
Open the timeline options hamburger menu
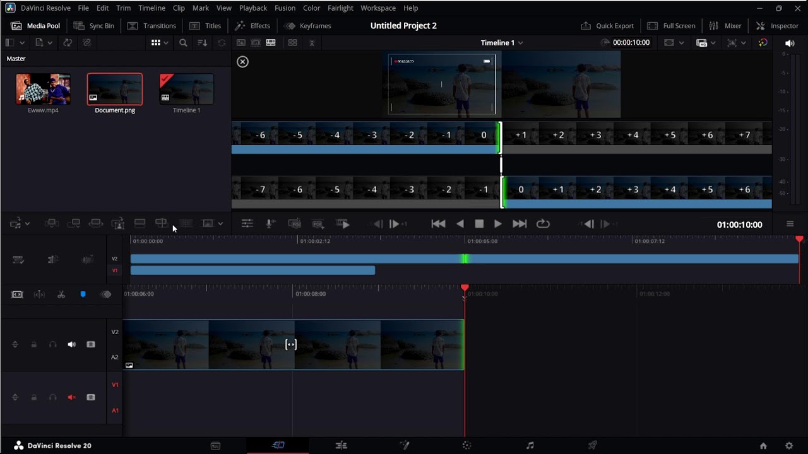pyautogui.click(x=790, y=224)
